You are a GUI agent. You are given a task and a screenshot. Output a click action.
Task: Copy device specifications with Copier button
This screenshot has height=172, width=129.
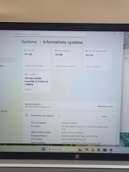[104, 116]
